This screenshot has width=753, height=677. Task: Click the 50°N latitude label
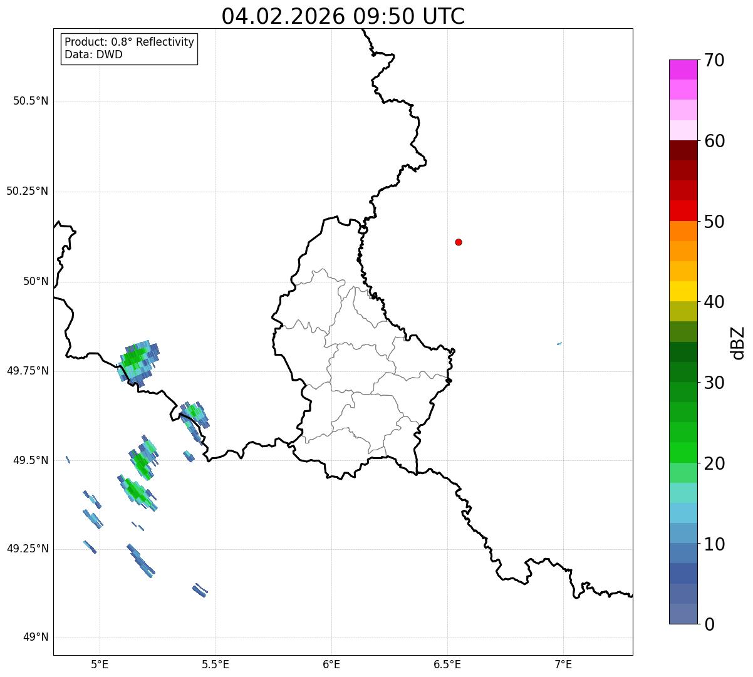[x=36, y=281]
